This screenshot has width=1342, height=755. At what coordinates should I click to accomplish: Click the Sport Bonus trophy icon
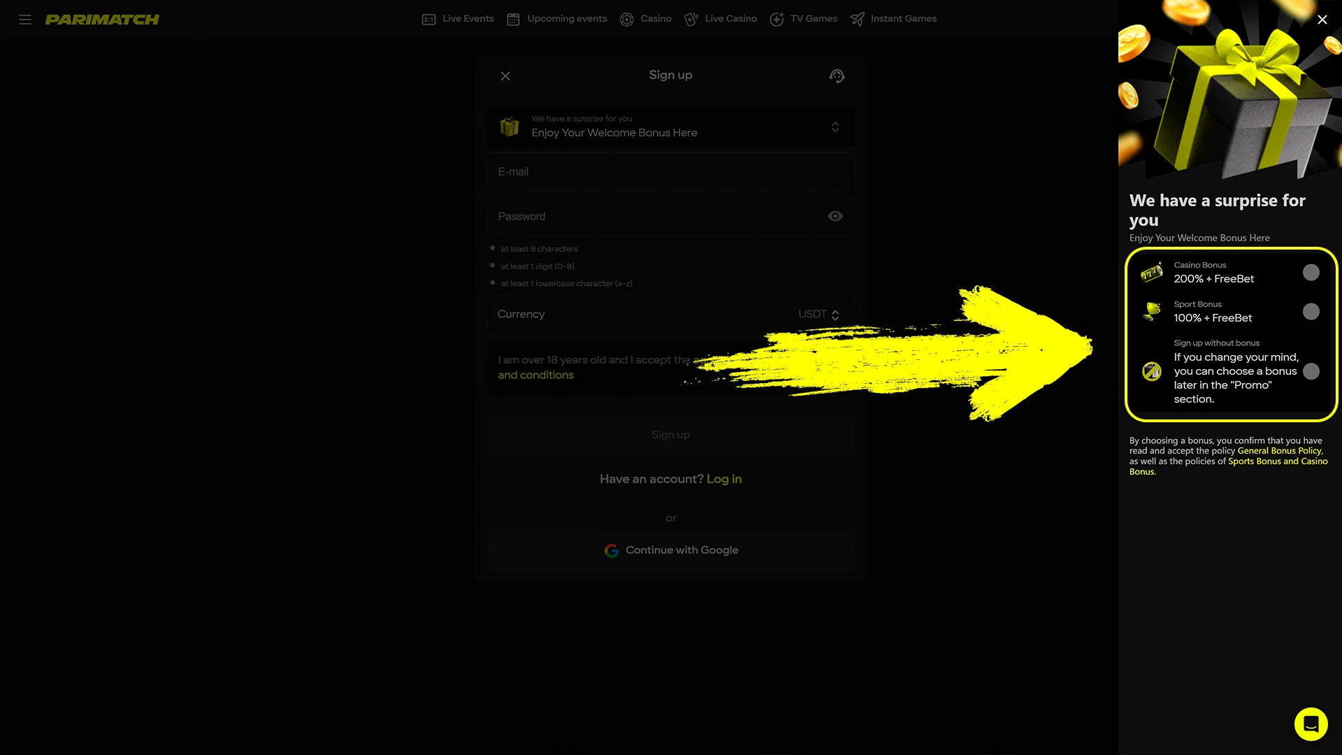click(1152, 311)
